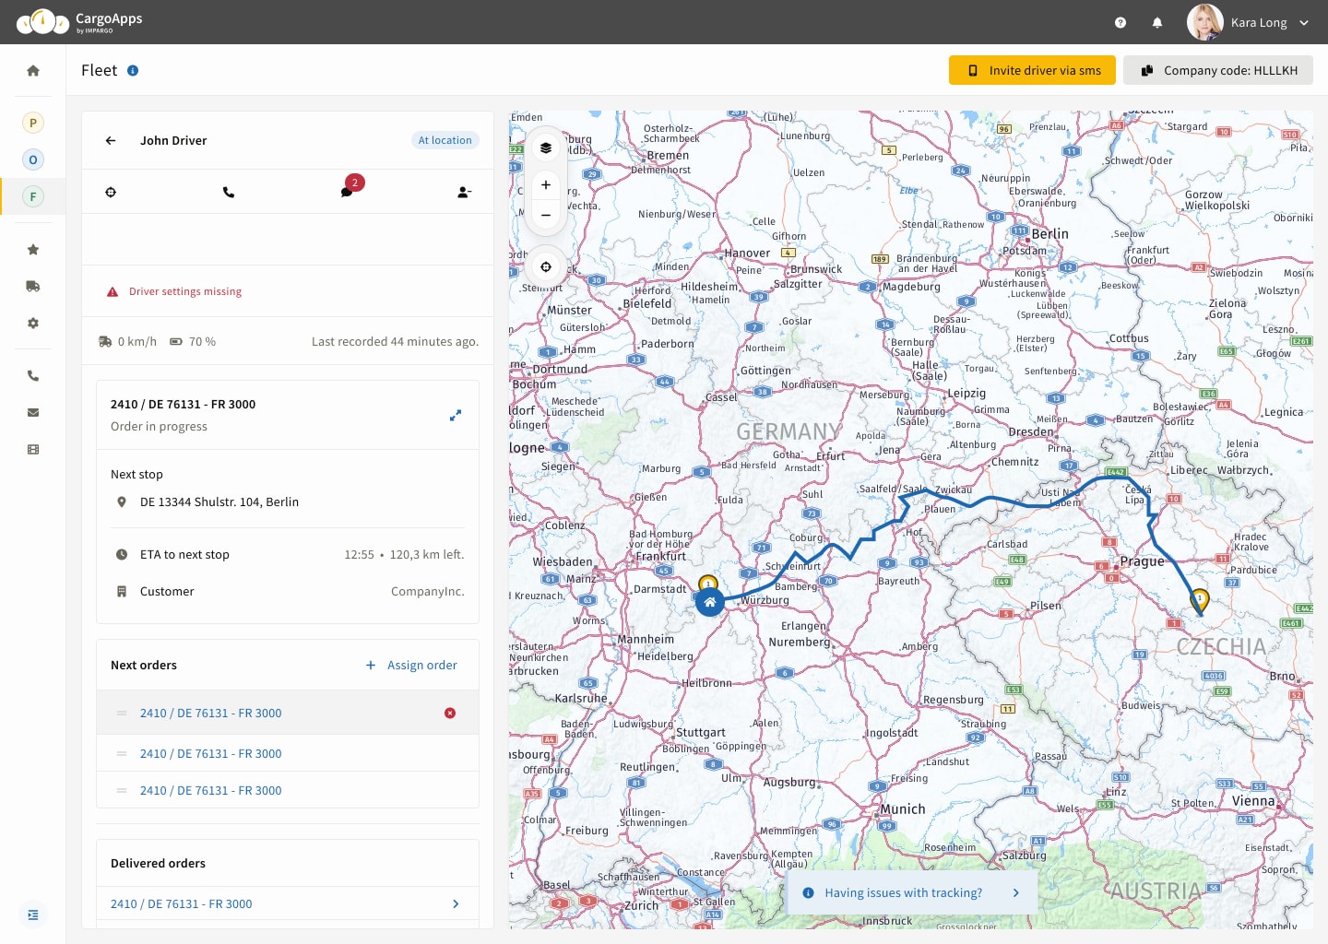Remove first next order with red X
The image size is (1328, 944).
click(x=450, y=714)
